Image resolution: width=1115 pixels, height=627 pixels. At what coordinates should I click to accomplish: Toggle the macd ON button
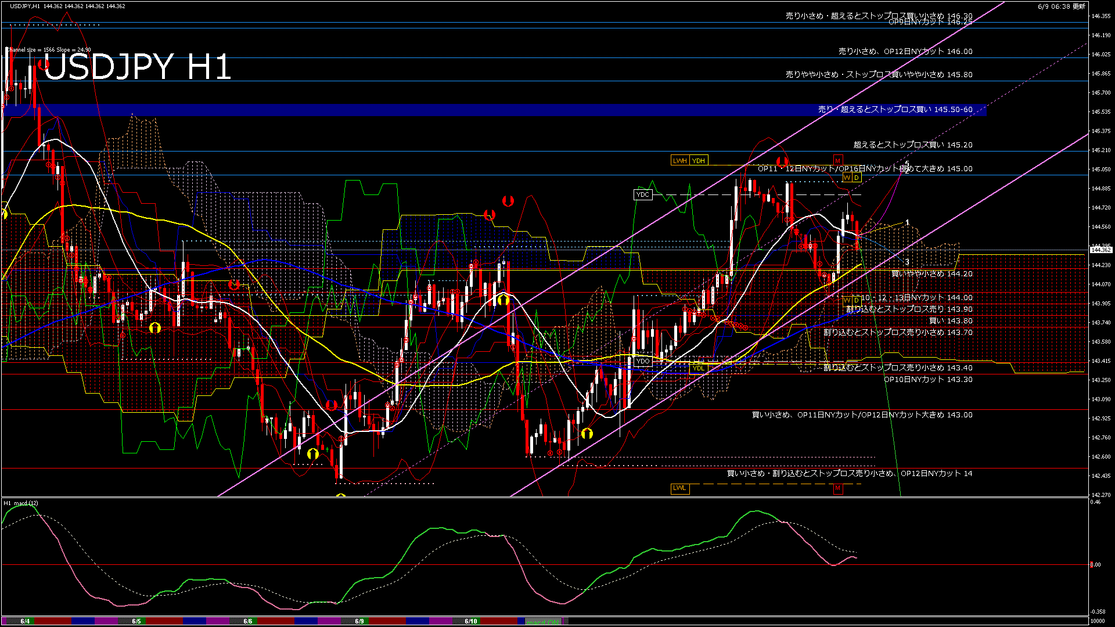[x=543, y=622]
